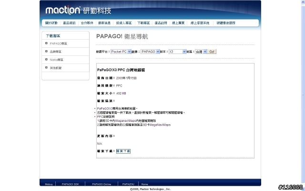Screen dimensions: 305x191
Task: Open 品牌專區 in the sidebar
Action: [x=56, y=52]
